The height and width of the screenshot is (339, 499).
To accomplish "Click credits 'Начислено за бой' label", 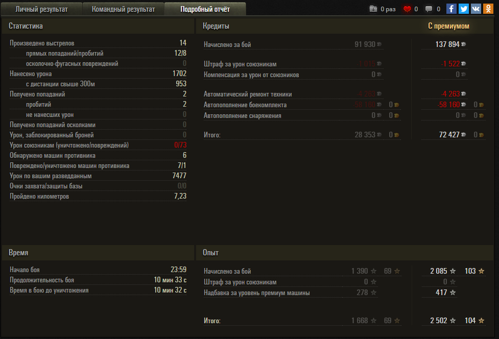I will tap(227, 44).
